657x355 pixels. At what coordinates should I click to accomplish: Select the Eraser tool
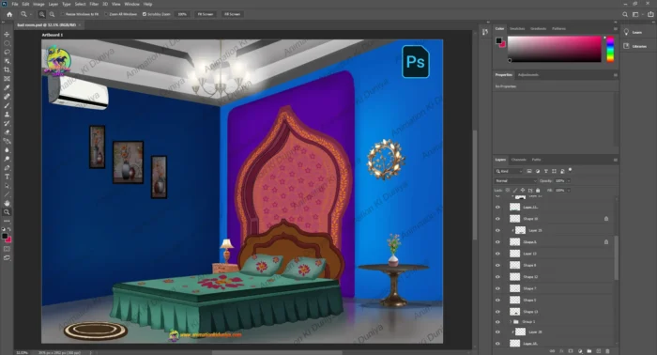[7, 132]
